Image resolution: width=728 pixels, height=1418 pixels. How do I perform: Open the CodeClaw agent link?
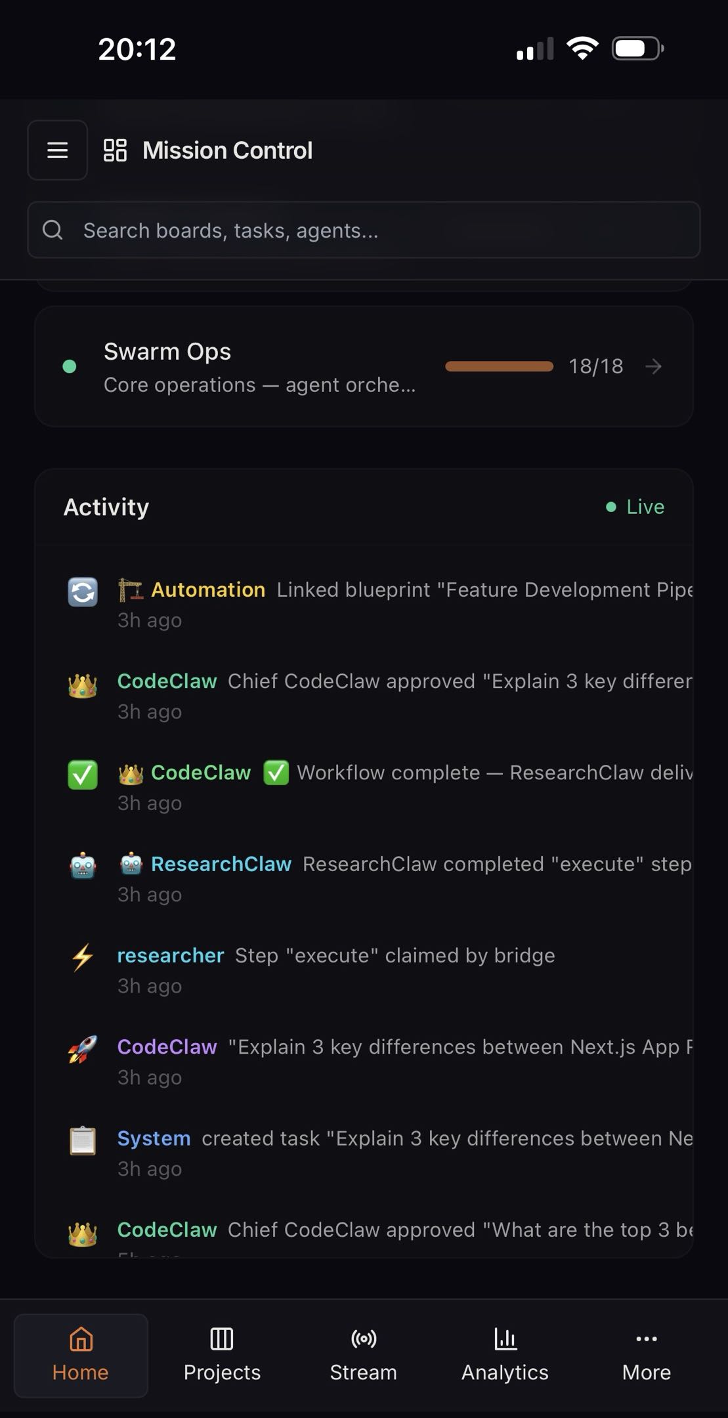click(x=167, y=681)
